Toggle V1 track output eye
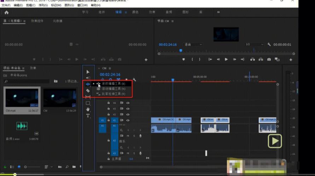 pyautogui.click(x=128, y=120)
